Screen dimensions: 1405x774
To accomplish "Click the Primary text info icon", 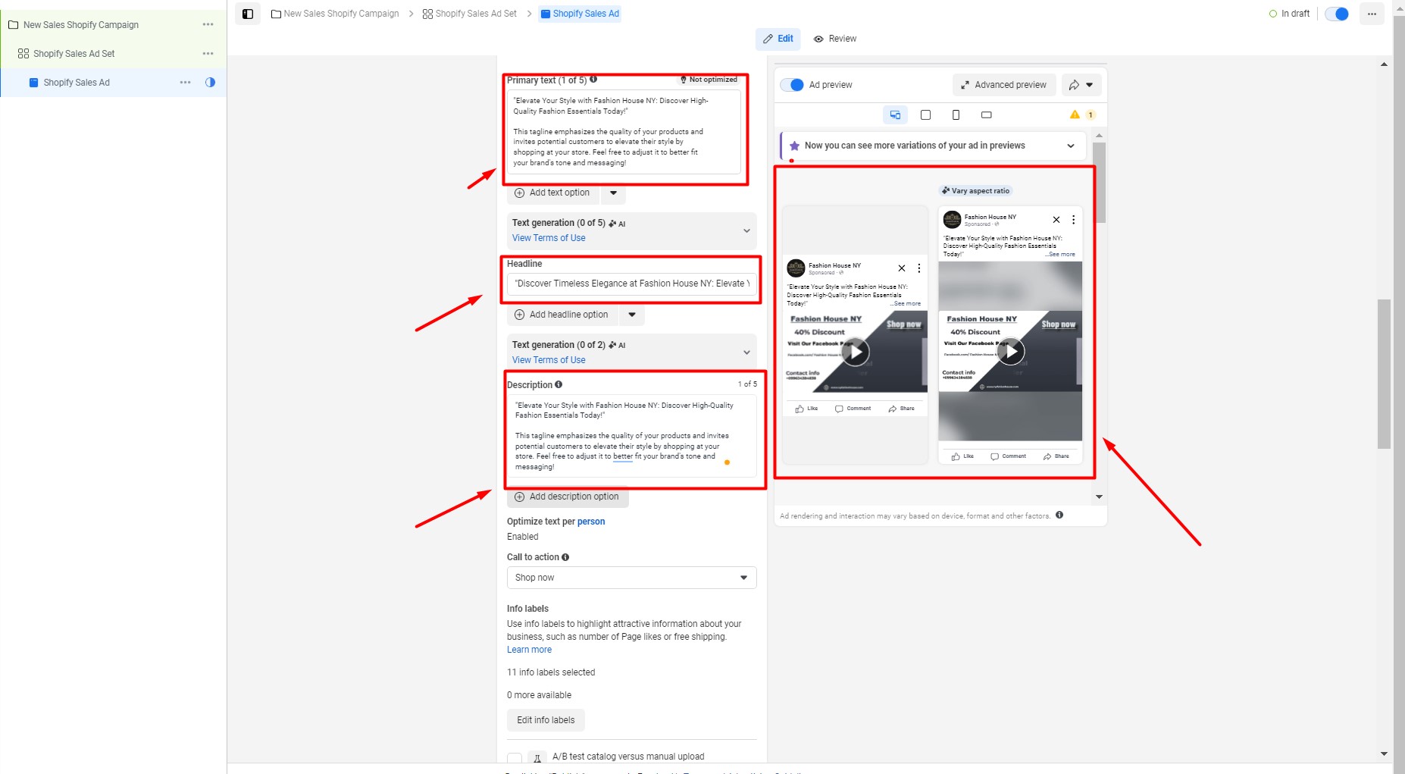I will [593, 79].
